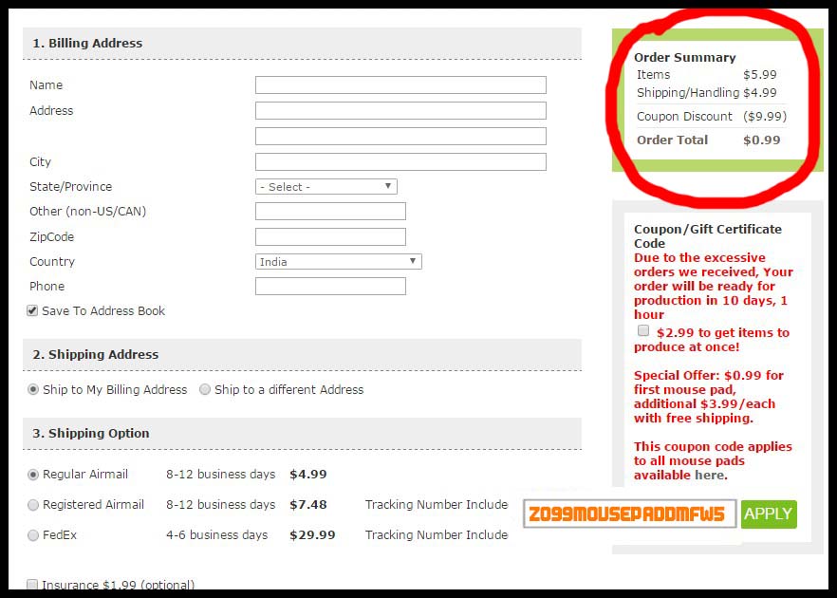This screenshot has height=598, width=837.
Task: Click the Name input field
Action: [x=400, y=85]
